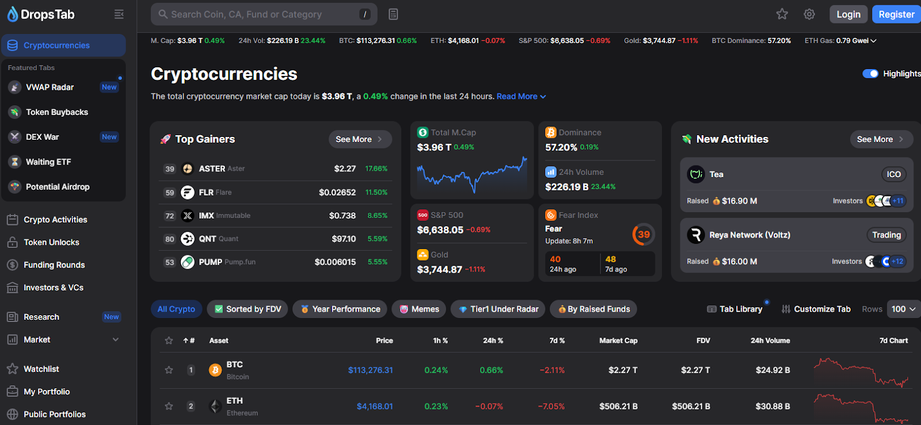Favorite ETH with its row star
This screenshot has height=425, width=921.
point(169,406)
